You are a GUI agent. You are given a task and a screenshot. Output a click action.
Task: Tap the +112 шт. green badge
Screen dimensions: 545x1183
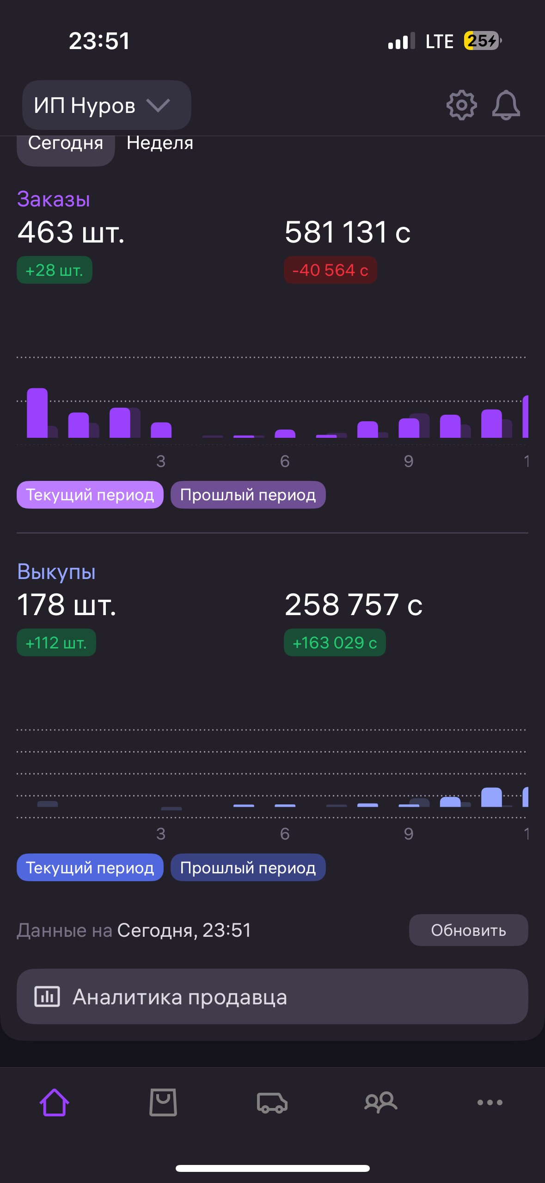(x=56, y=642)
